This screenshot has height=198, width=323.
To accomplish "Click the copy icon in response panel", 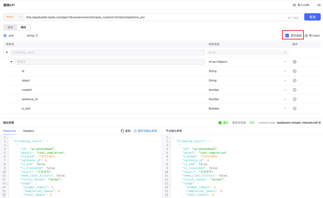I will point(122,131).
